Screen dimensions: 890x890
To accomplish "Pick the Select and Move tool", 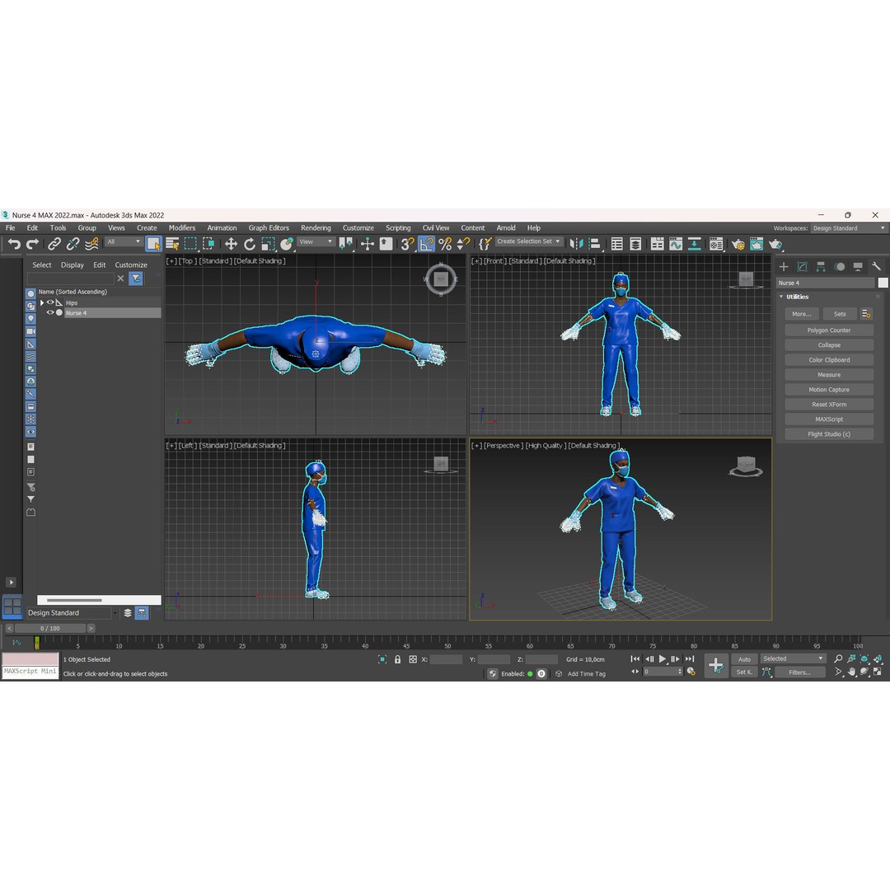I will coord(231,244).
